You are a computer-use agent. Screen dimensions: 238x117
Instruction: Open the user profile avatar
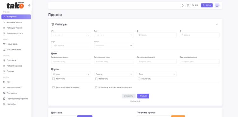[217, 5]
